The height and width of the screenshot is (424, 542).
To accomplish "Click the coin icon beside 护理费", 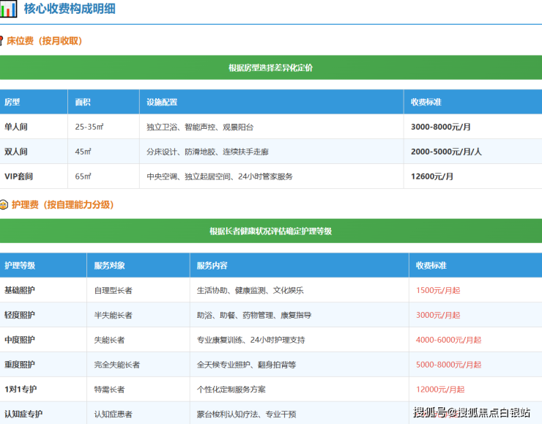I will [4, 205].
